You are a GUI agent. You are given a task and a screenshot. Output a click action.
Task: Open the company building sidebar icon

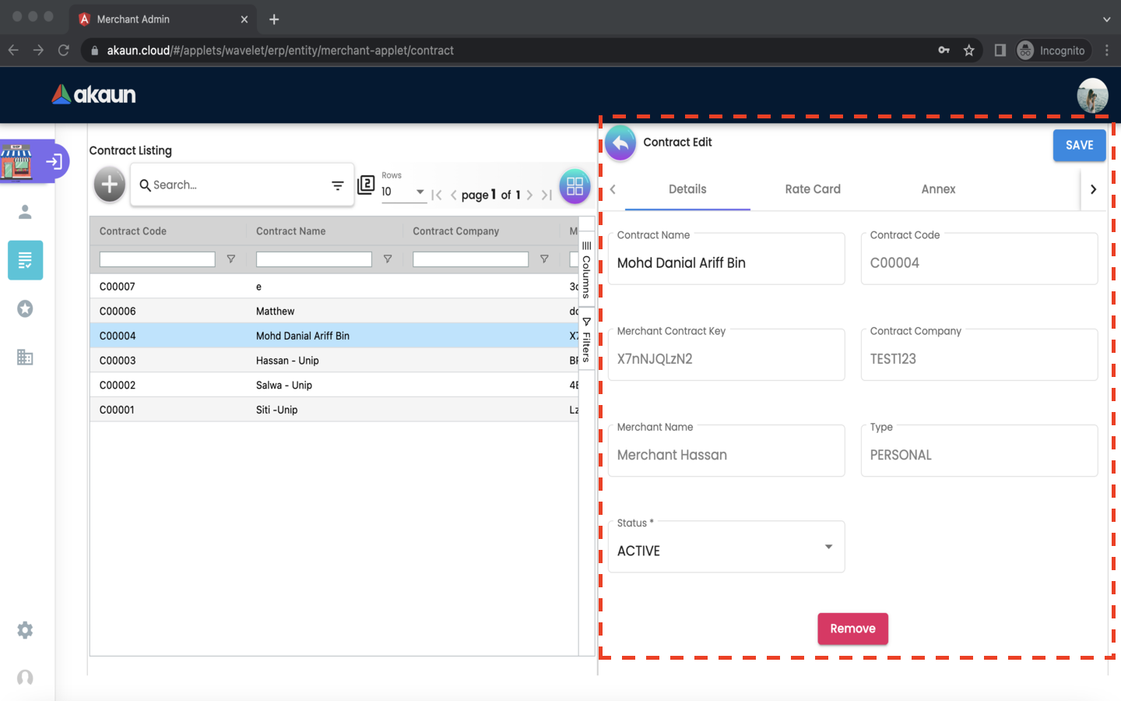[x=25, y=358]
